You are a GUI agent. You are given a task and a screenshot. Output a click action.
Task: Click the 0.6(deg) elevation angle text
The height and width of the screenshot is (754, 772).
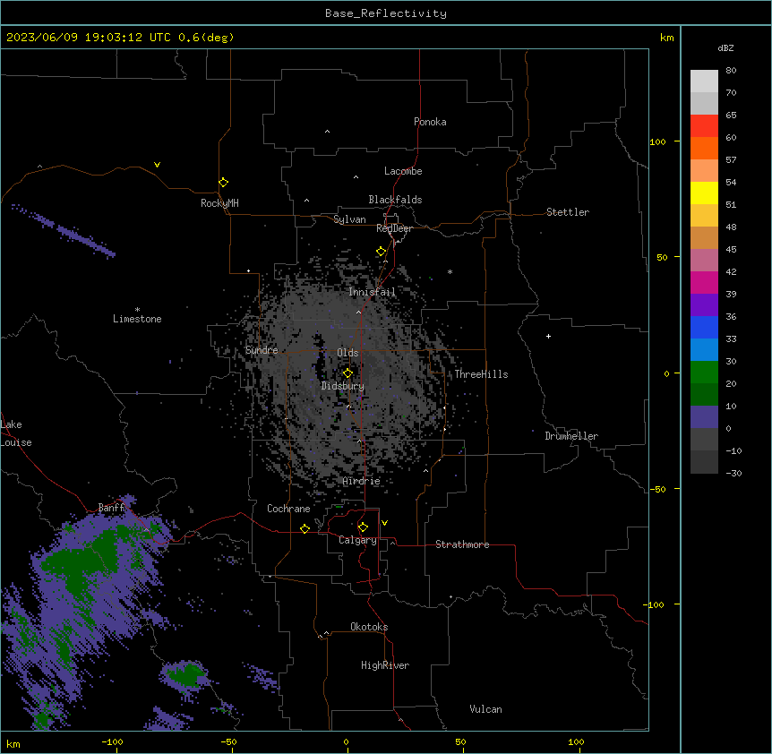(x=206, y=38)
